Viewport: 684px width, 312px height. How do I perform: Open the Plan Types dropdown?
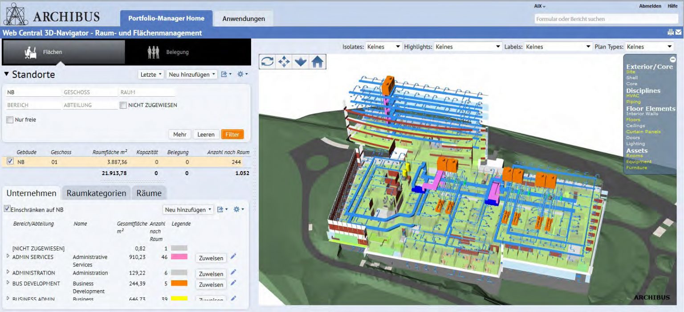[x=650, y=47]
